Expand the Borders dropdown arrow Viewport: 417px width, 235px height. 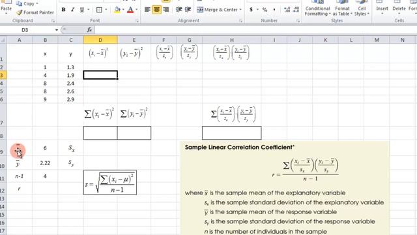(106, 10)
